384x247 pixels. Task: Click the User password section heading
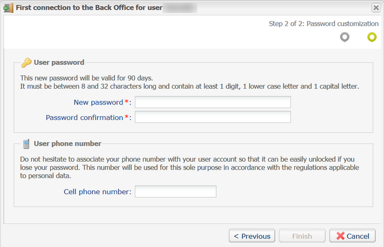pos(59,63)
